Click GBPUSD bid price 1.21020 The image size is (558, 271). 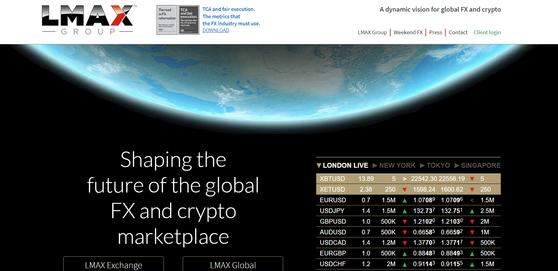pos(424,222)
